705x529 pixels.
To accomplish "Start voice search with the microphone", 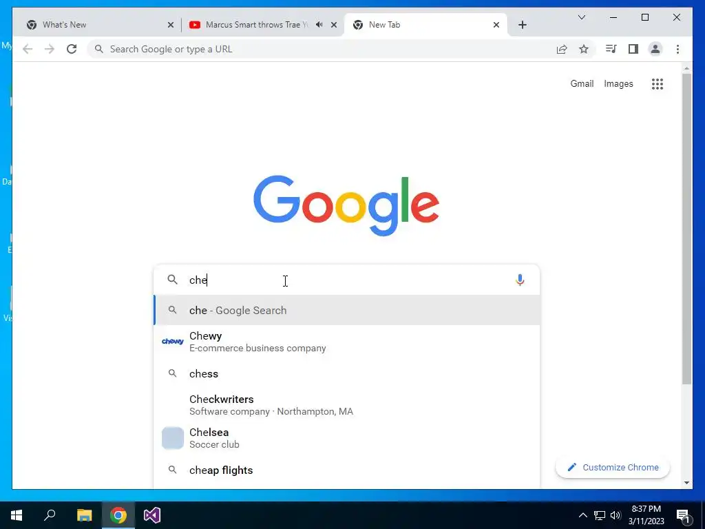I will click(520, 280).
